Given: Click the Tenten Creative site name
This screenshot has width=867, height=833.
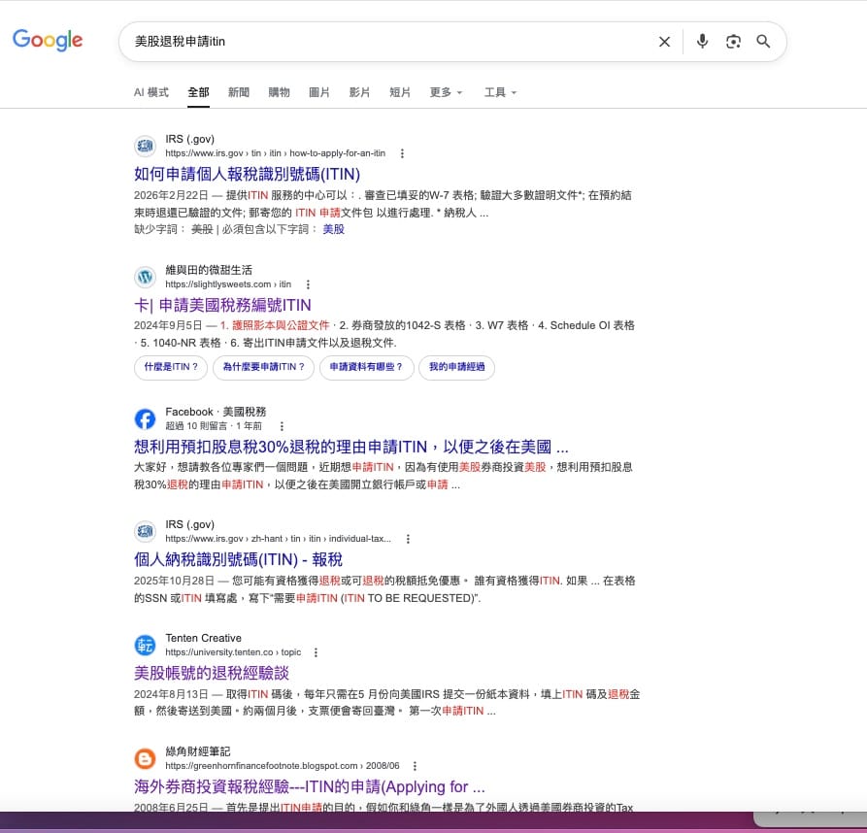Looking at the screenshot, I should pyautogui.click(x=203, y=638).
